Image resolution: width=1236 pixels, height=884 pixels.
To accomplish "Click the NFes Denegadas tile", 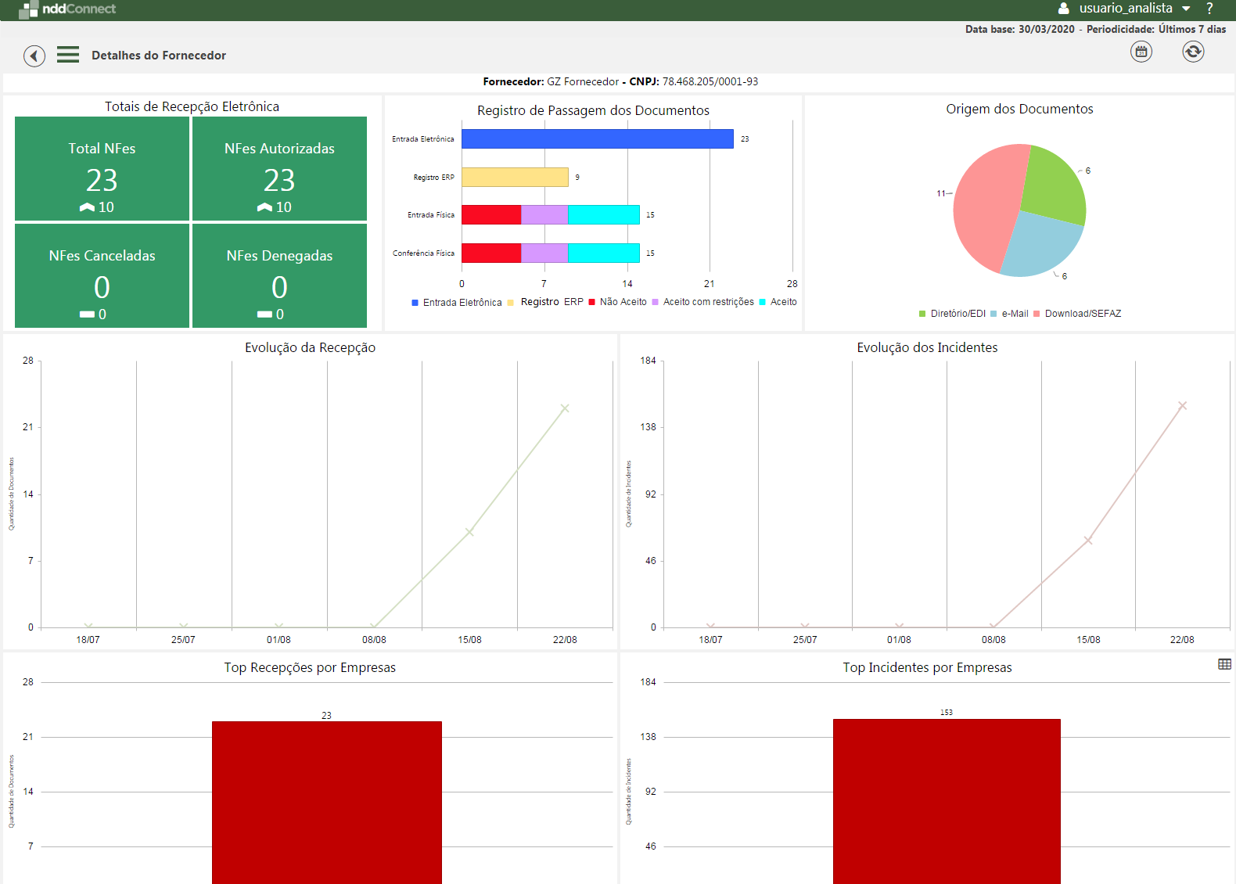I will pyautogui.click(x=279, y=276).
